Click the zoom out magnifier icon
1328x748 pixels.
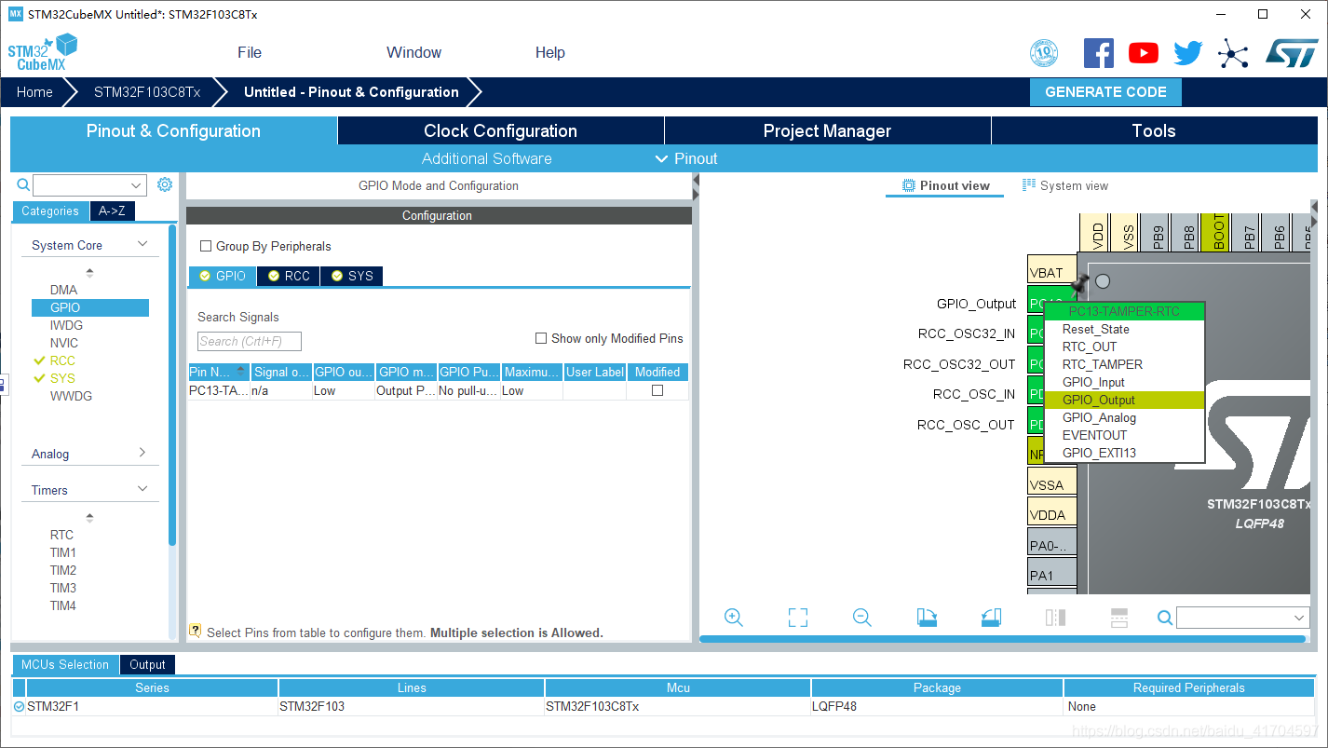(861, 618)
